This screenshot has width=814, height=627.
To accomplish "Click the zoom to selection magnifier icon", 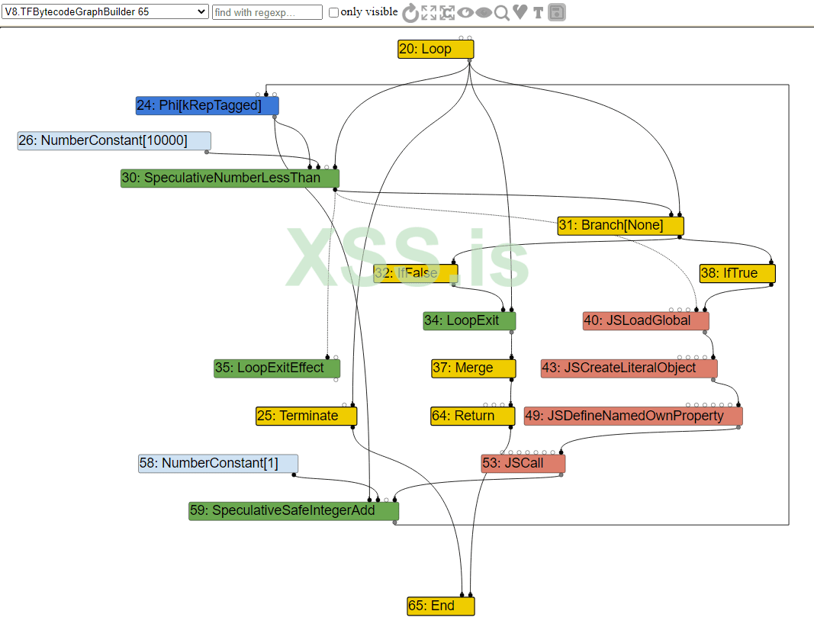I will coord(501,12).
